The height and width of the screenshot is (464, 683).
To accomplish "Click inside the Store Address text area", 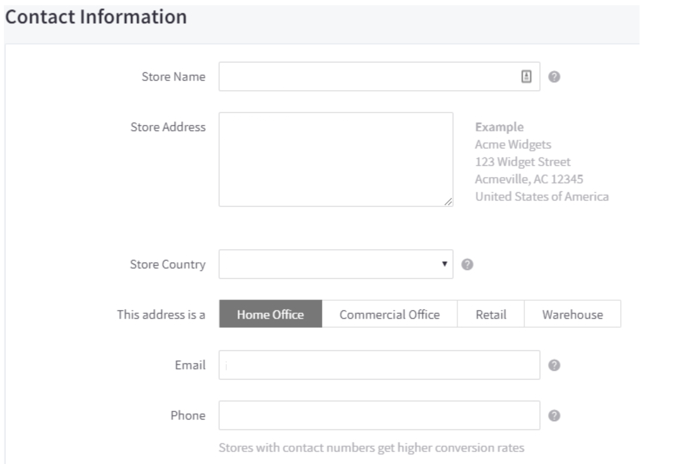I will click(336, 159).
